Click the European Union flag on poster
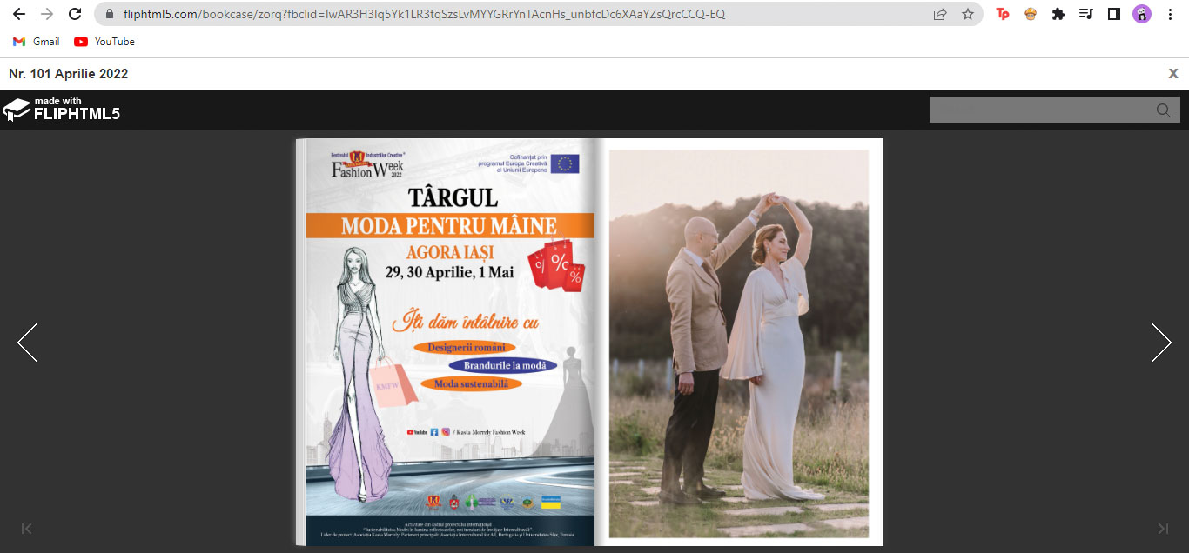 pyautogui.click(x=565, y=164)
